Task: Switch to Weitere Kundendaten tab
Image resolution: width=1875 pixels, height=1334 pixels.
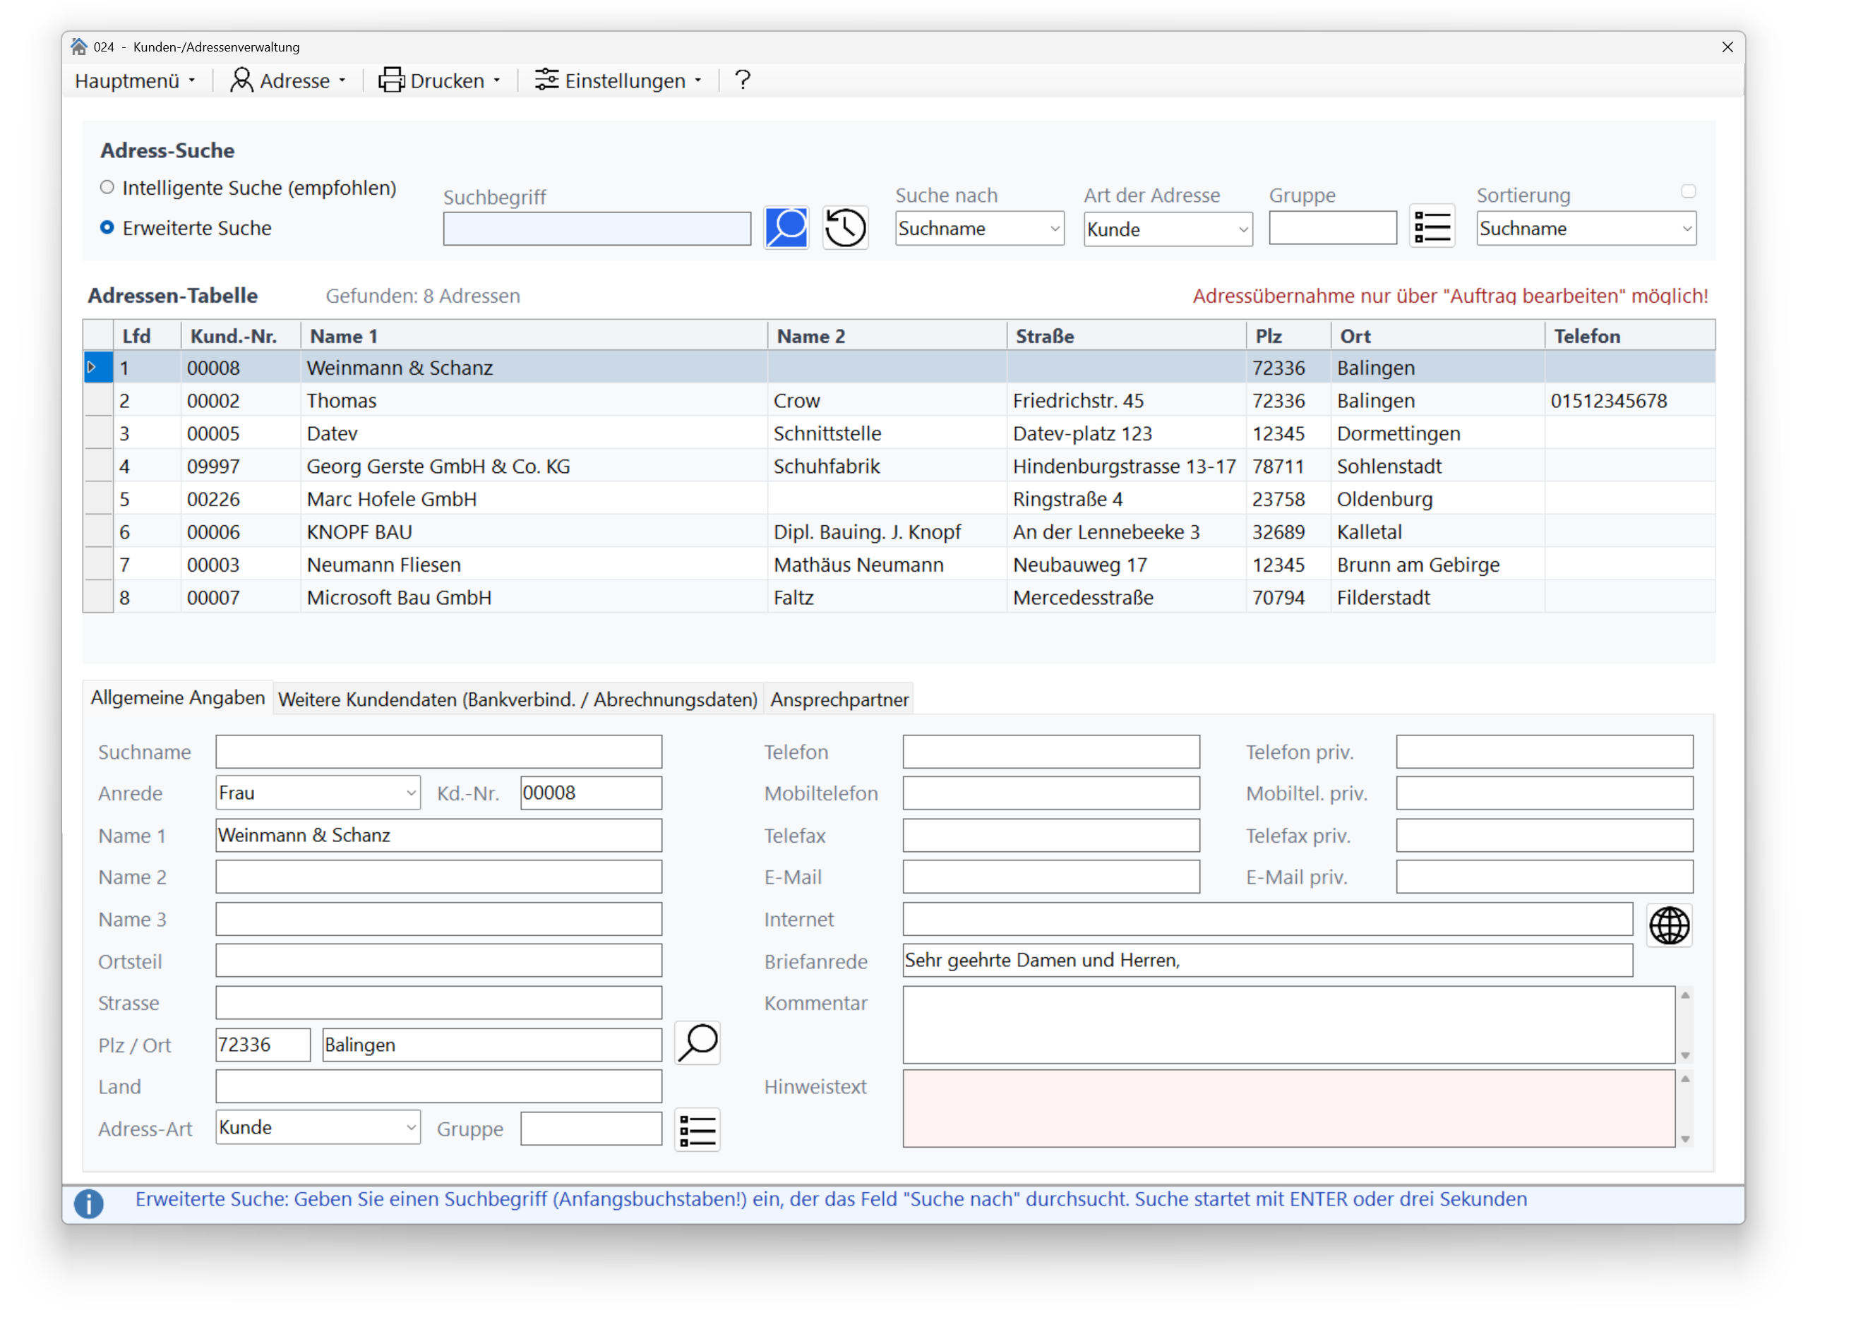Action: coord(517,699)
